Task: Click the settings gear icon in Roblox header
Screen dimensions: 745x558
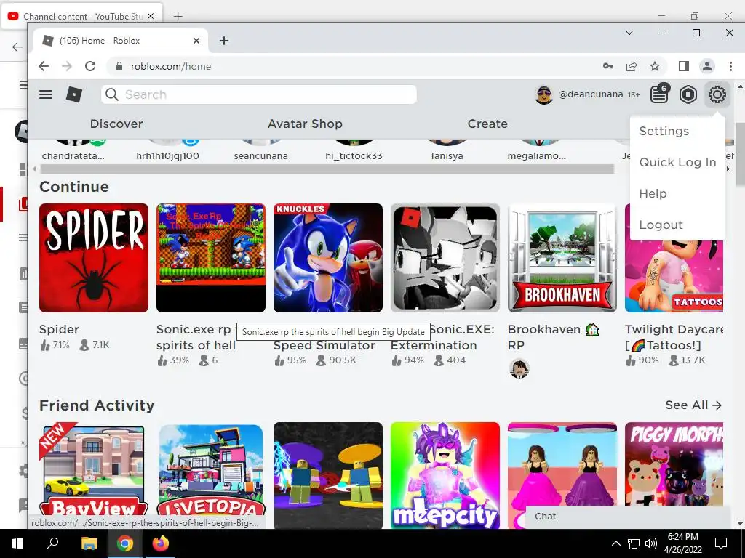Action: [x=717, y=94]
